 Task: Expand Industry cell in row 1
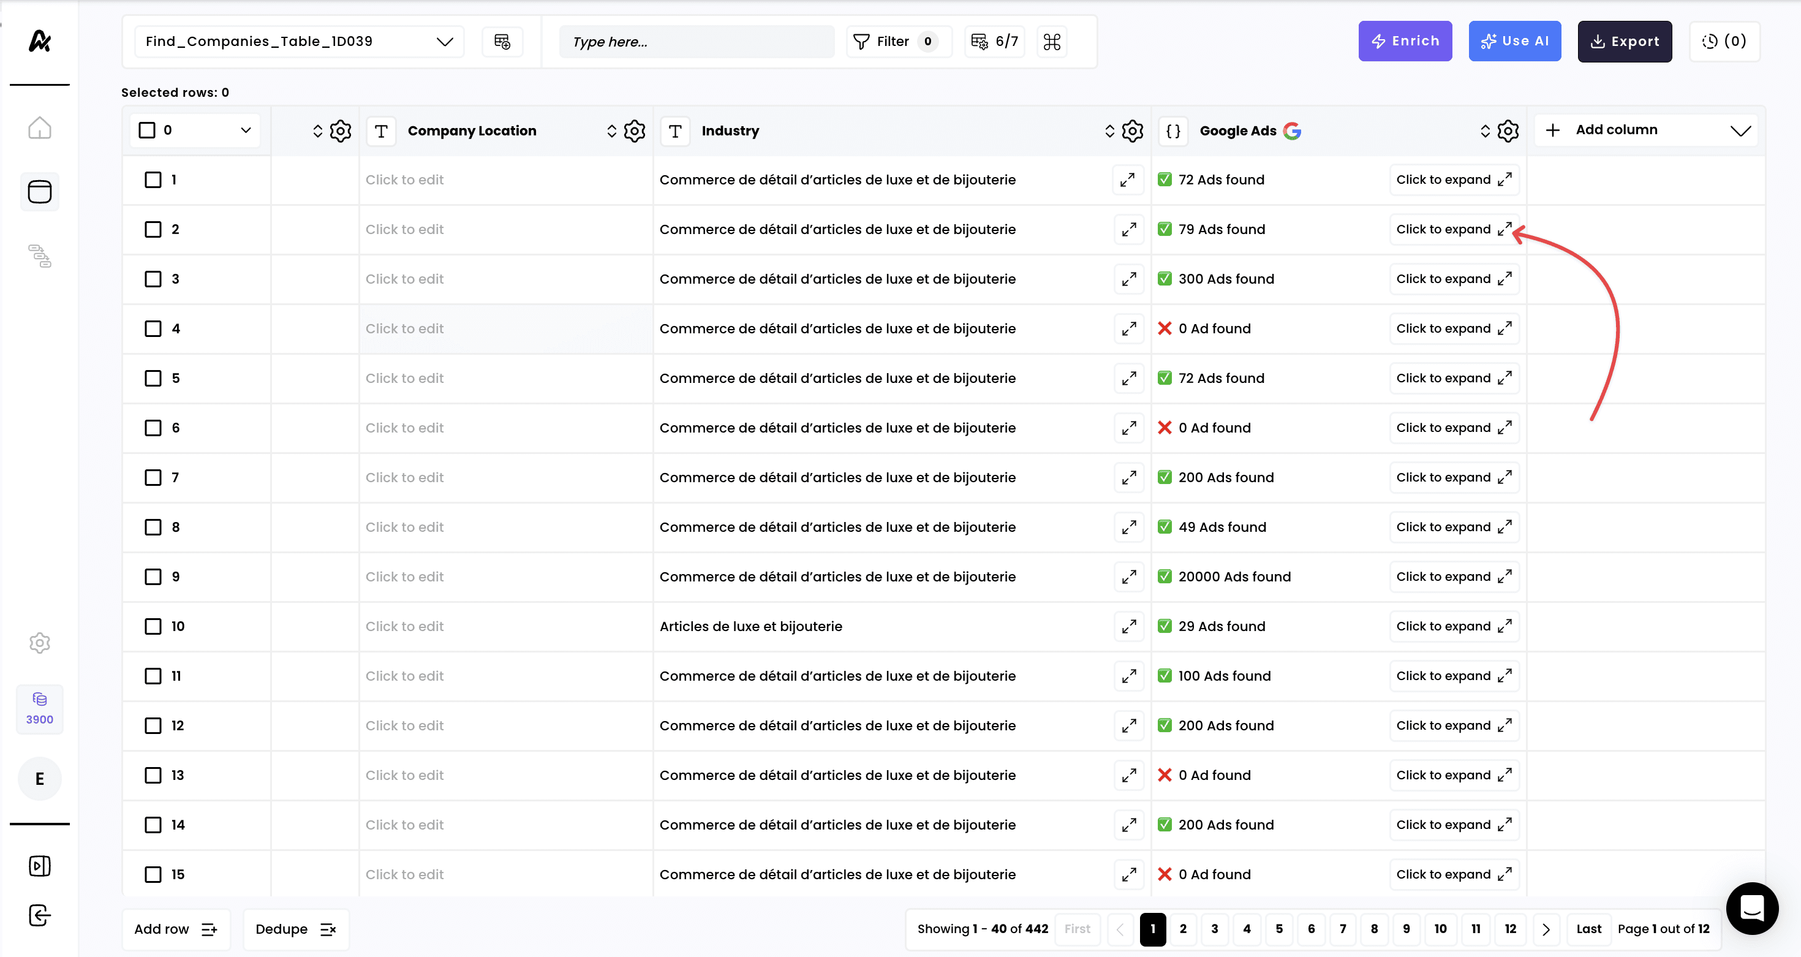(1128, 180)
